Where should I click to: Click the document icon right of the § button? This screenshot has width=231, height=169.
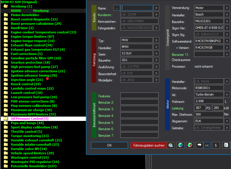click(226, 145)
